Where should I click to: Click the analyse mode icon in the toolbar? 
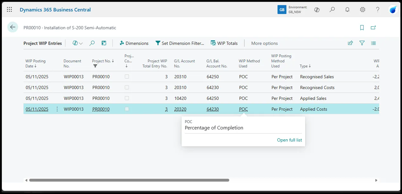coord(104,43)
